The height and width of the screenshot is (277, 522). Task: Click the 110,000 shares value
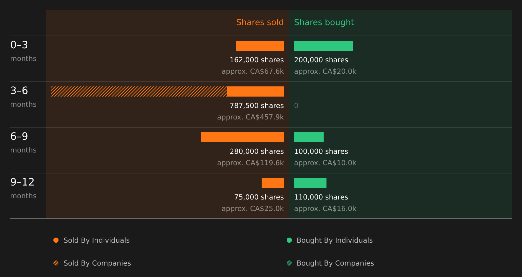click(x=321, y=197)
